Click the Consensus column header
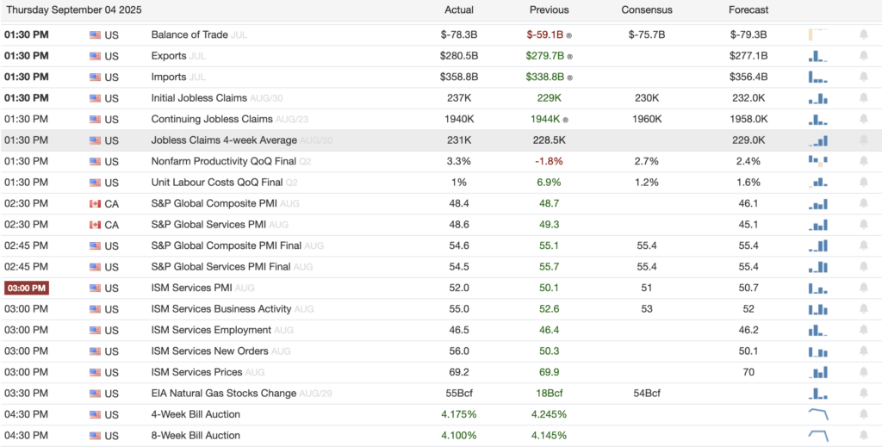The height and width of the screenshot is (447, 882). (646, 10)
